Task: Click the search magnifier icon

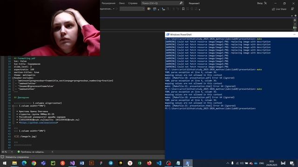Action: [x=181, y=3]
